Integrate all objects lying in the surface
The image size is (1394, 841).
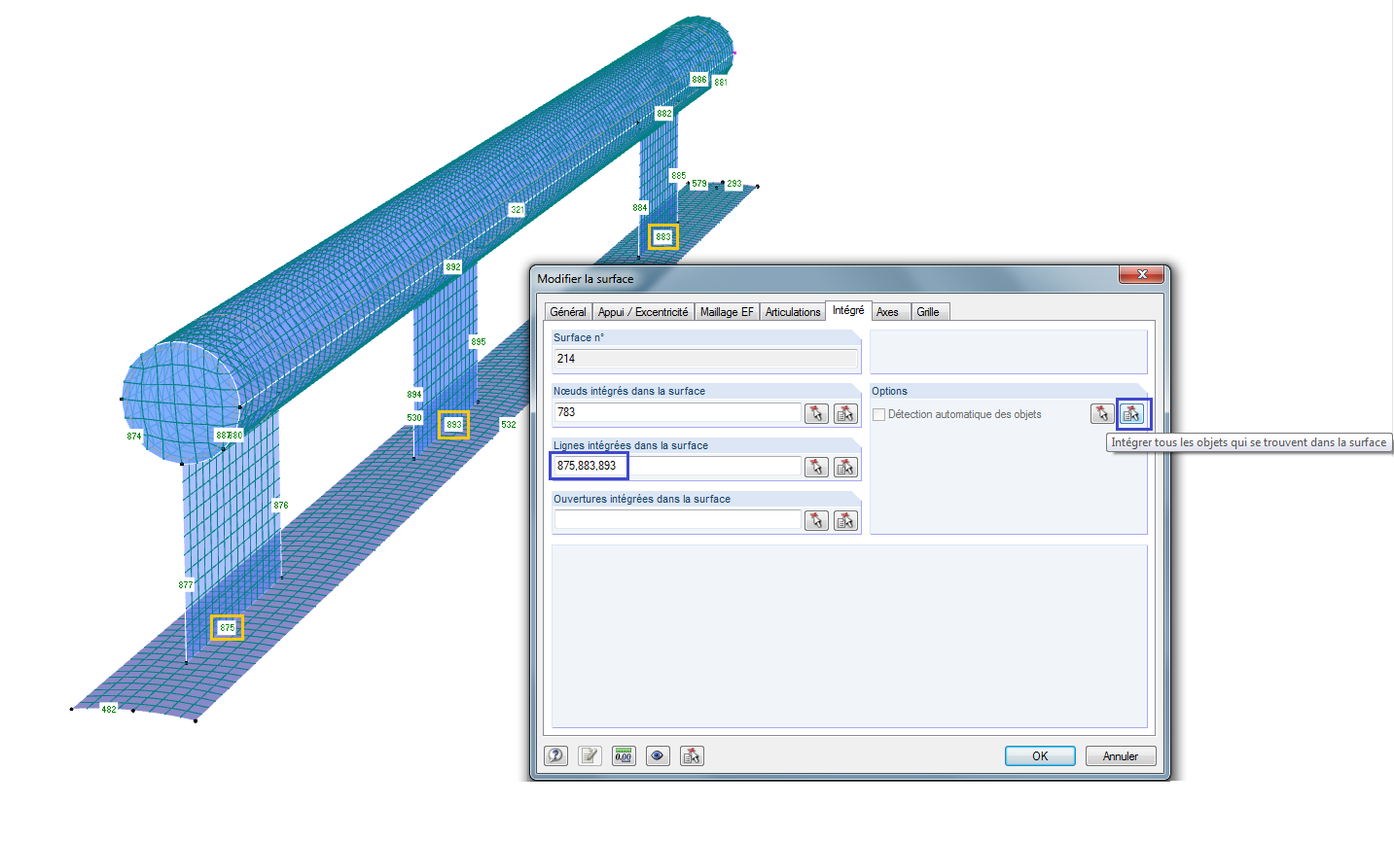click(x=1131, y=413)
